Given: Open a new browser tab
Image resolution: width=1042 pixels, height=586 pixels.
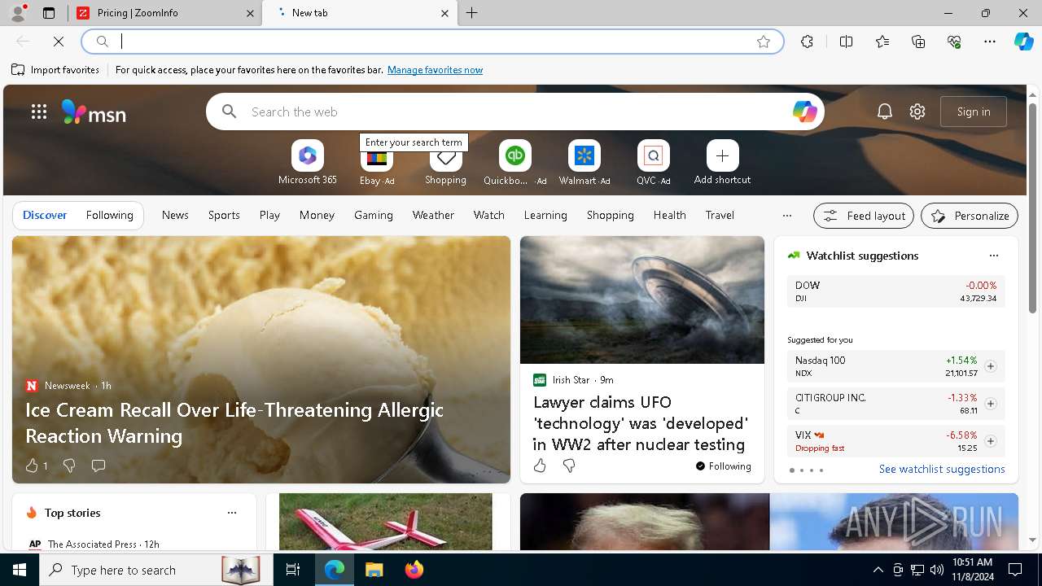Looking at the screenshot, I should [472, 13].
